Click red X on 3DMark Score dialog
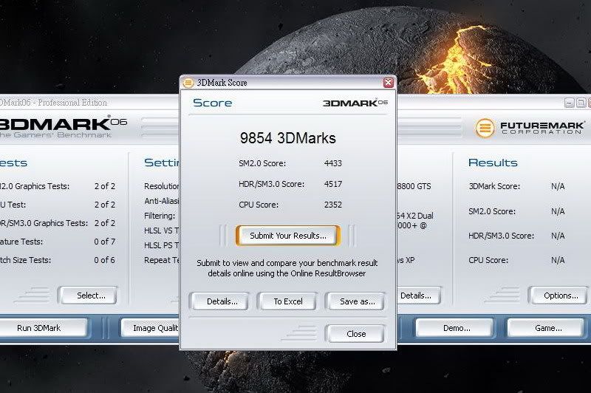The height and width of the screenshot is (393, 591). [389, 83]
